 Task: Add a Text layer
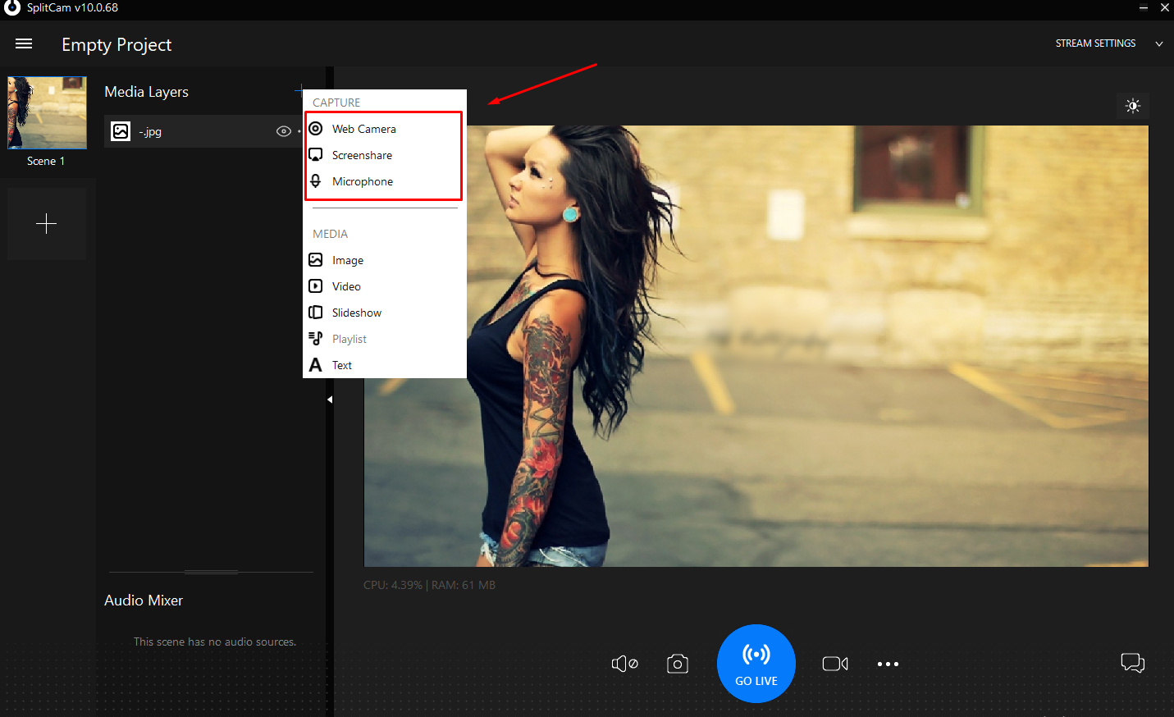[341, 365]
